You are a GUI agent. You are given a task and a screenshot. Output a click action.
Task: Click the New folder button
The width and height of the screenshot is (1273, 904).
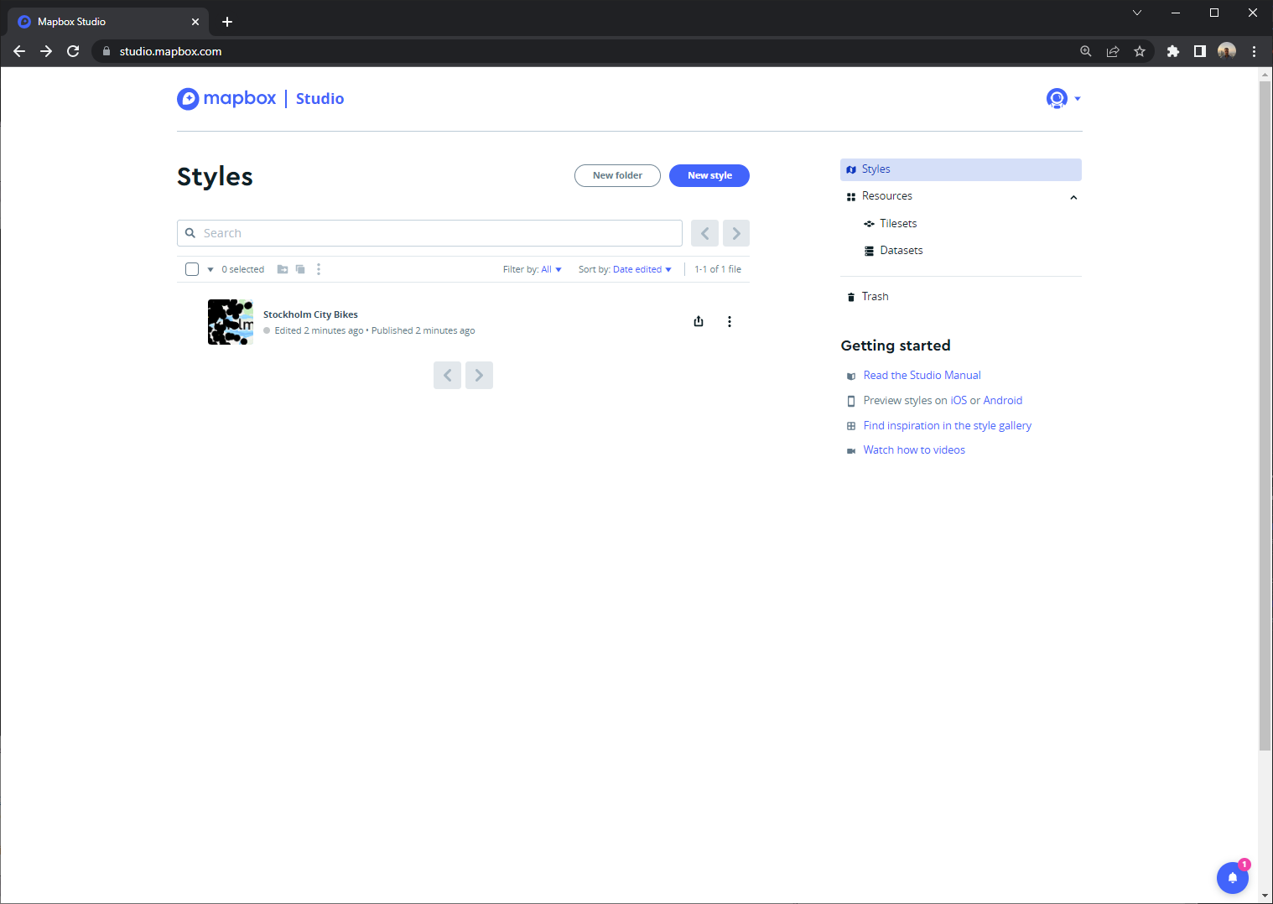click(617, 175)
